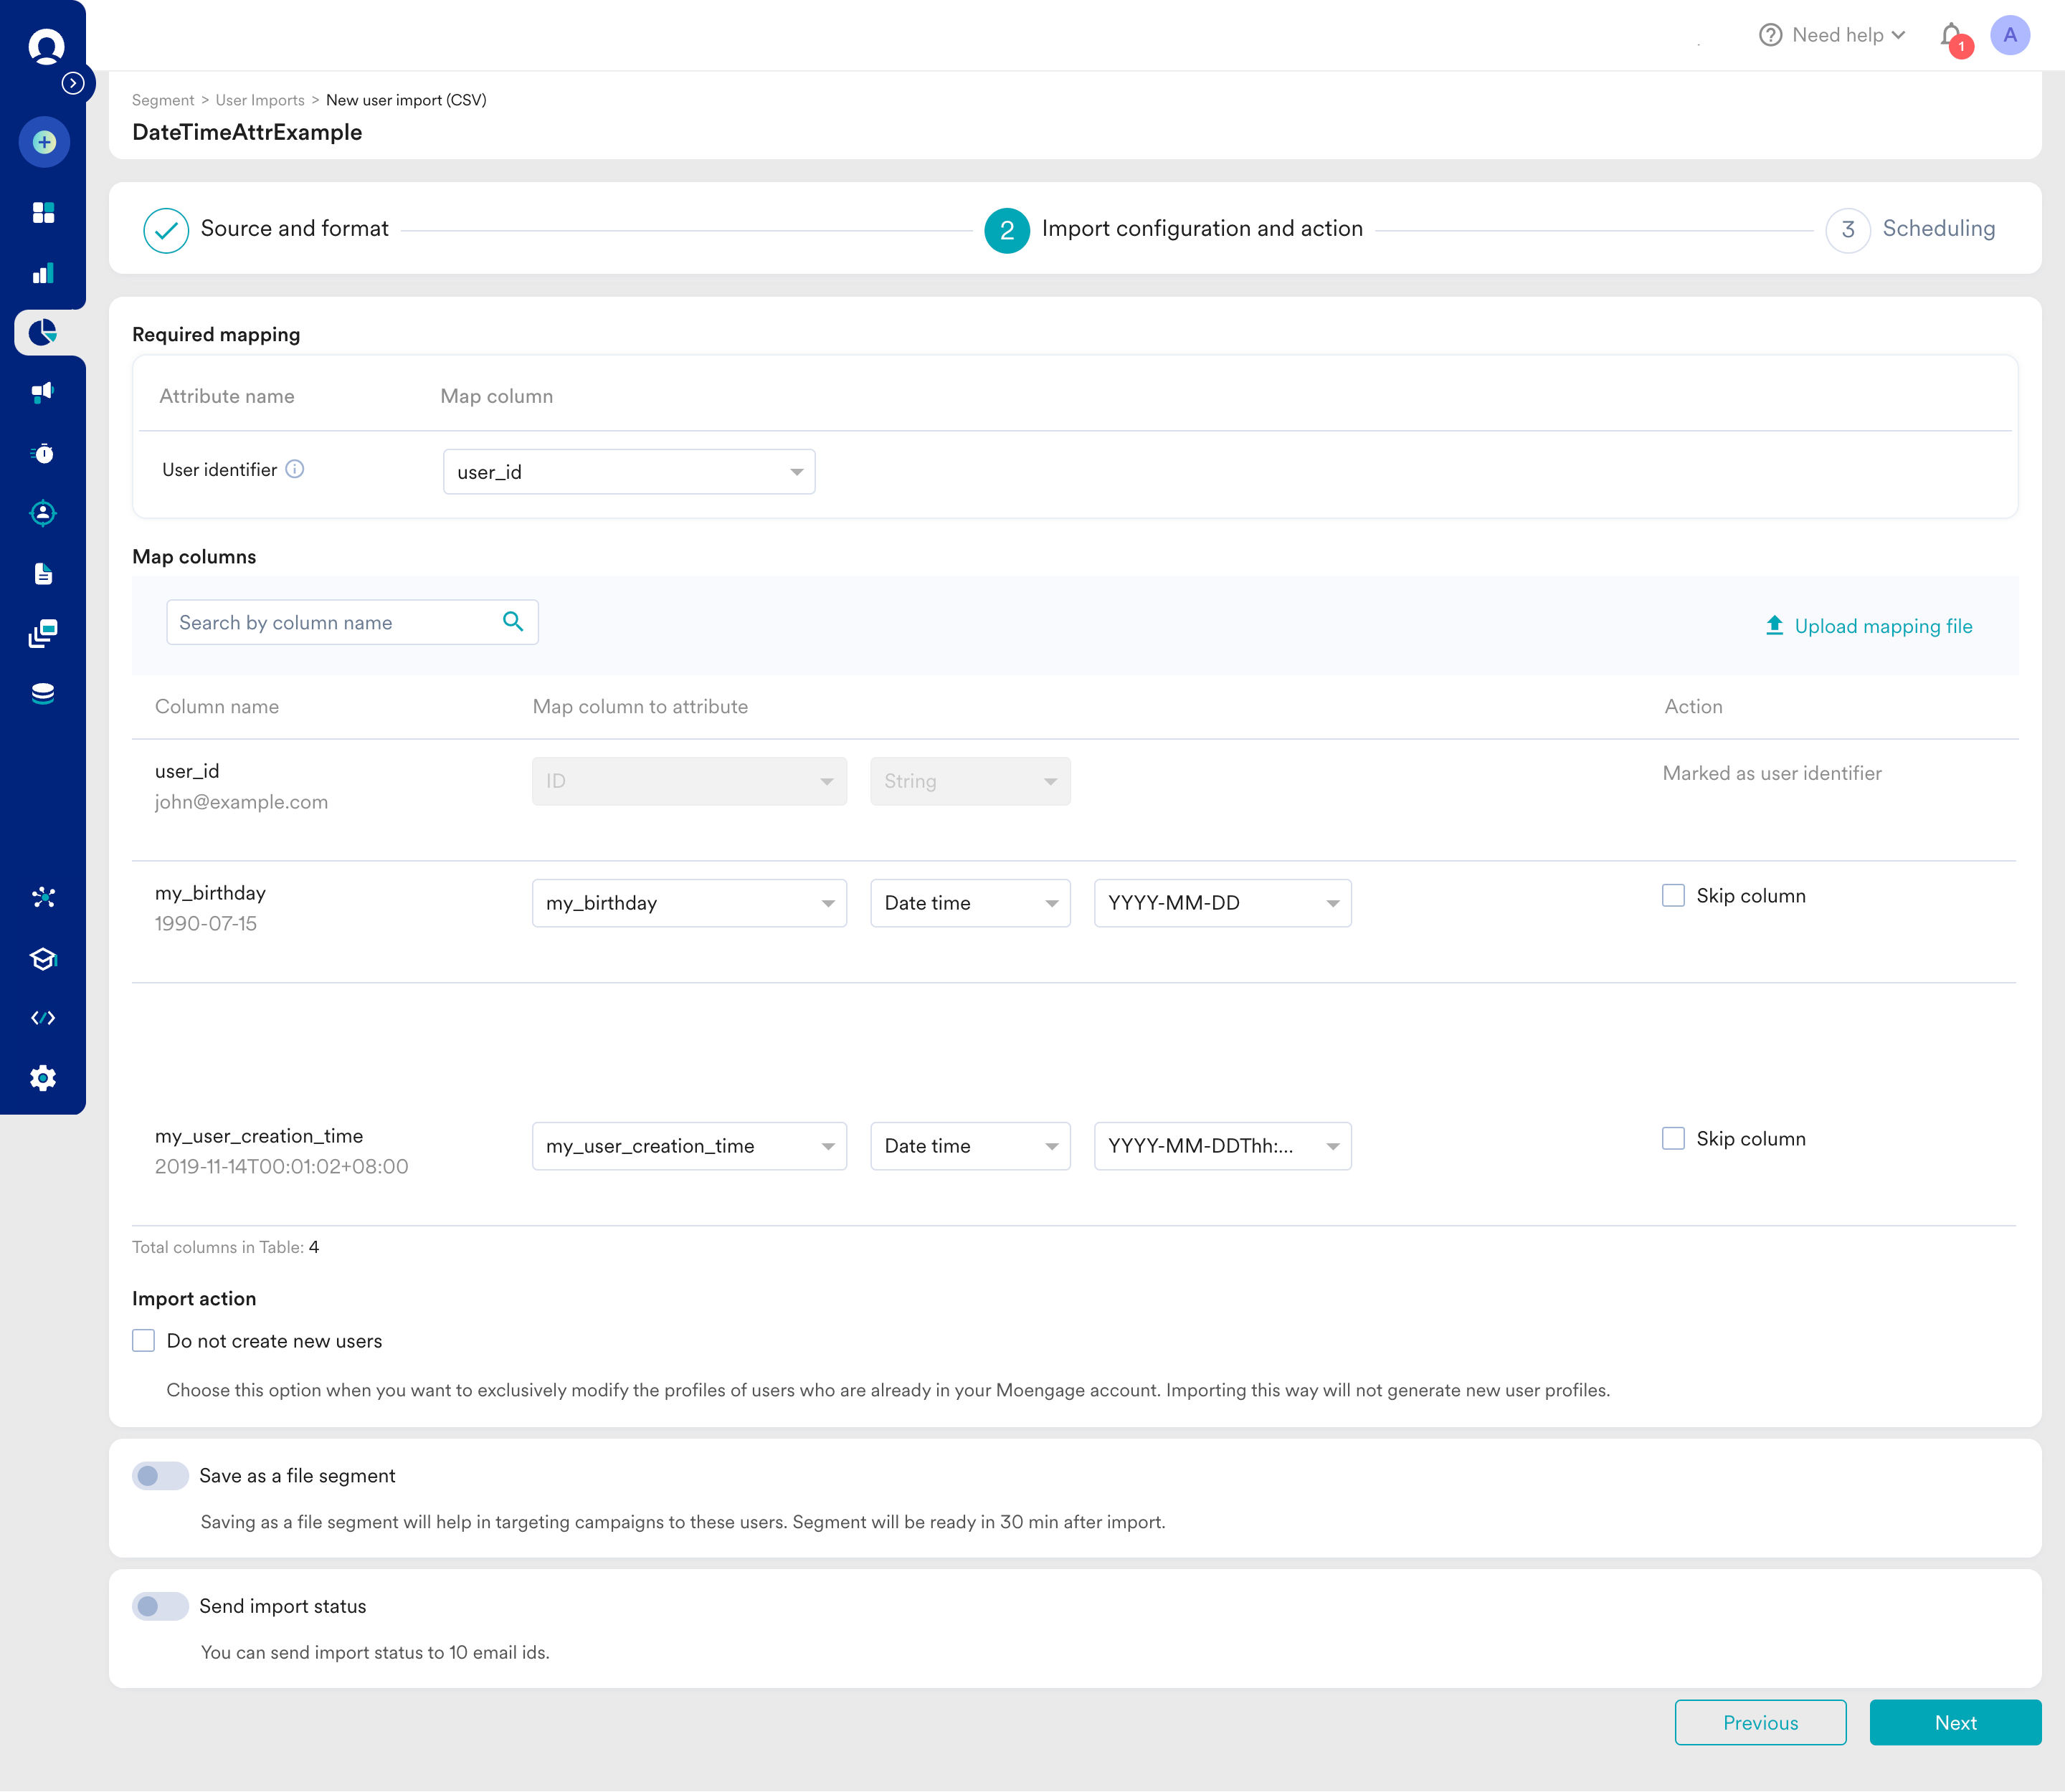The width and height of the screenshot is (2065, 1792).
Task: Turn on Send import status toggle
Action: click(160, 1606)
